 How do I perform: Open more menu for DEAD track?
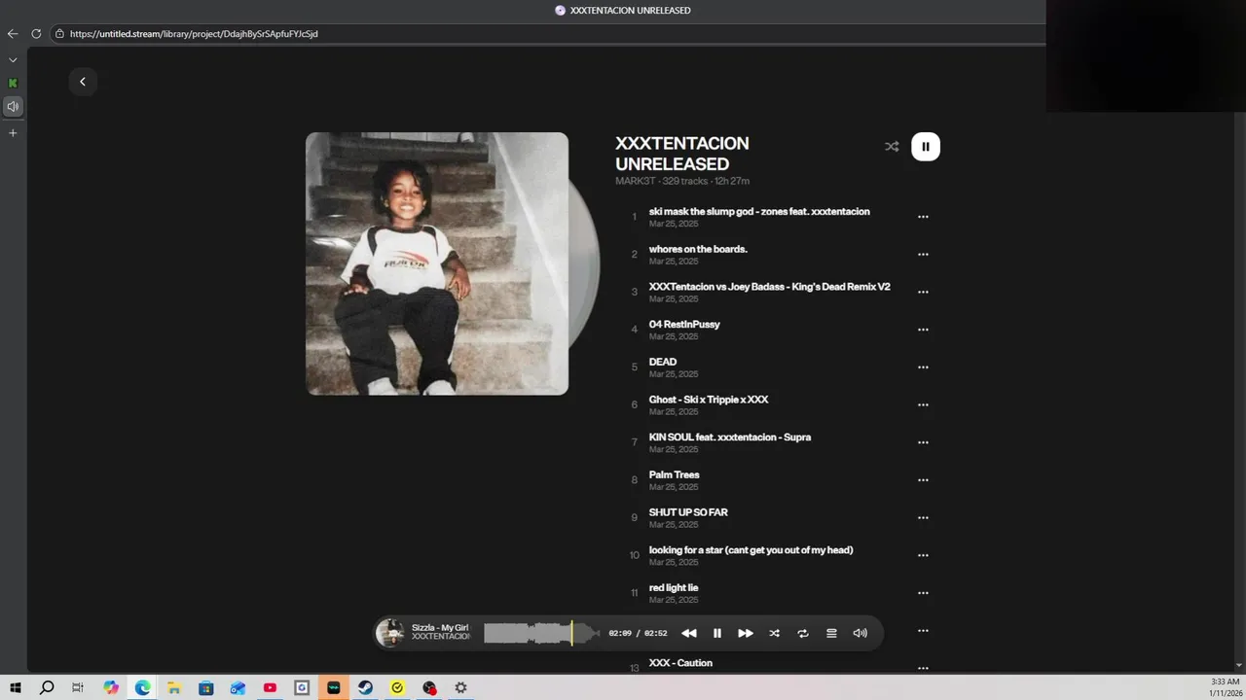(x=923, y=367)
